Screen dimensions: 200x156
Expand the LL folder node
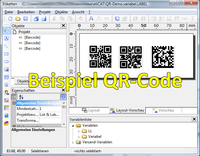(79, 131)
